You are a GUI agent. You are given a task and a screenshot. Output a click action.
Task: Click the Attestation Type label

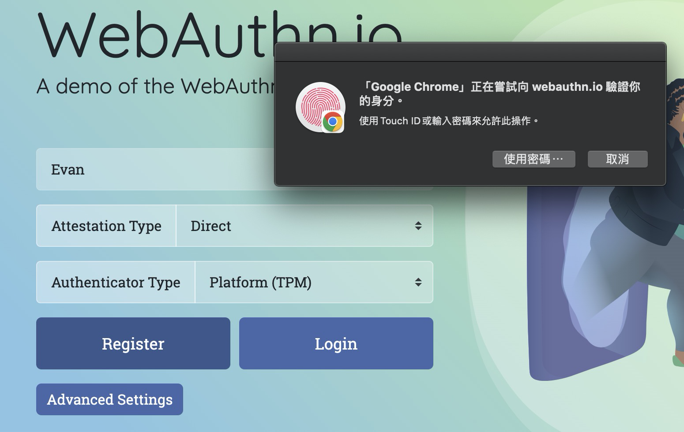(106, 226)
